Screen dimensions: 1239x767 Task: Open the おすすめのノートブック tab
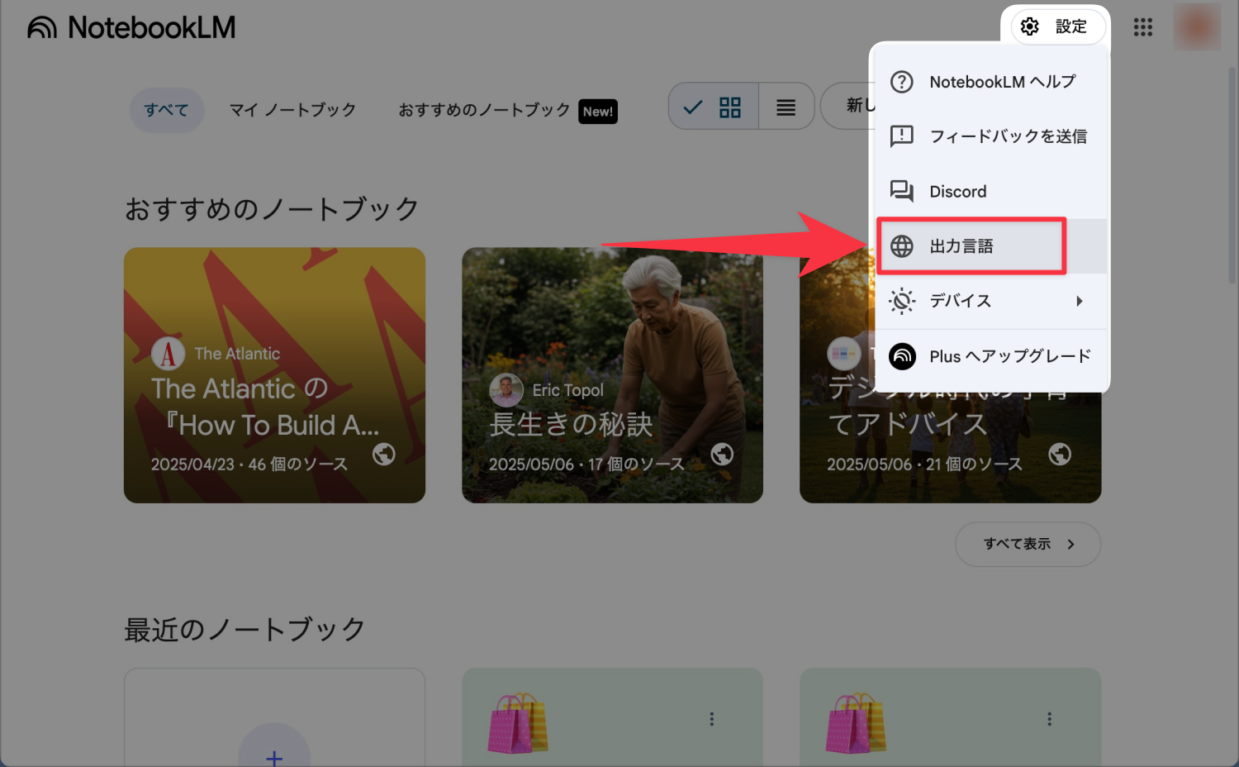click(x=484, y=110)
